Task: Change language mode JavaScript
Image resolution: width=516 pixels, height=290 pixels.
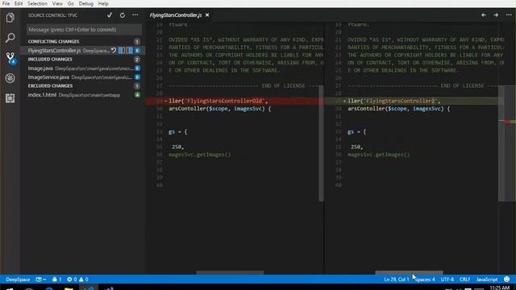Action: coord(487,280)
